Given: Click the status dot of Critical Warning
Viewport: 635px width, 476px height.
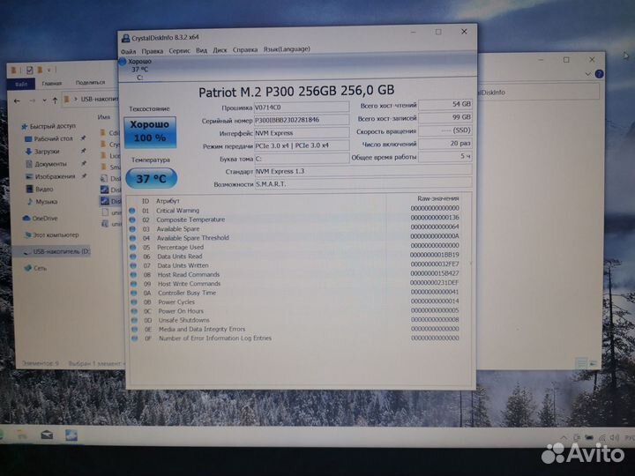Looking at the screenshot, I should (132, 211).
